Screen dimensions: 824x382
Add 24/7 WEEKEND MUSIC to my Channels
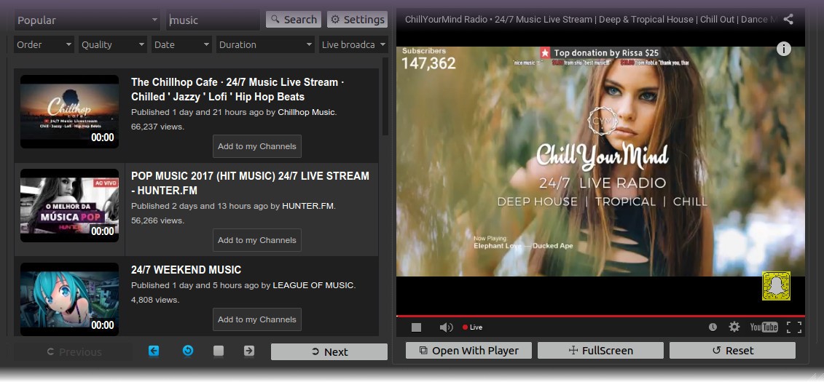pos(257,319)
